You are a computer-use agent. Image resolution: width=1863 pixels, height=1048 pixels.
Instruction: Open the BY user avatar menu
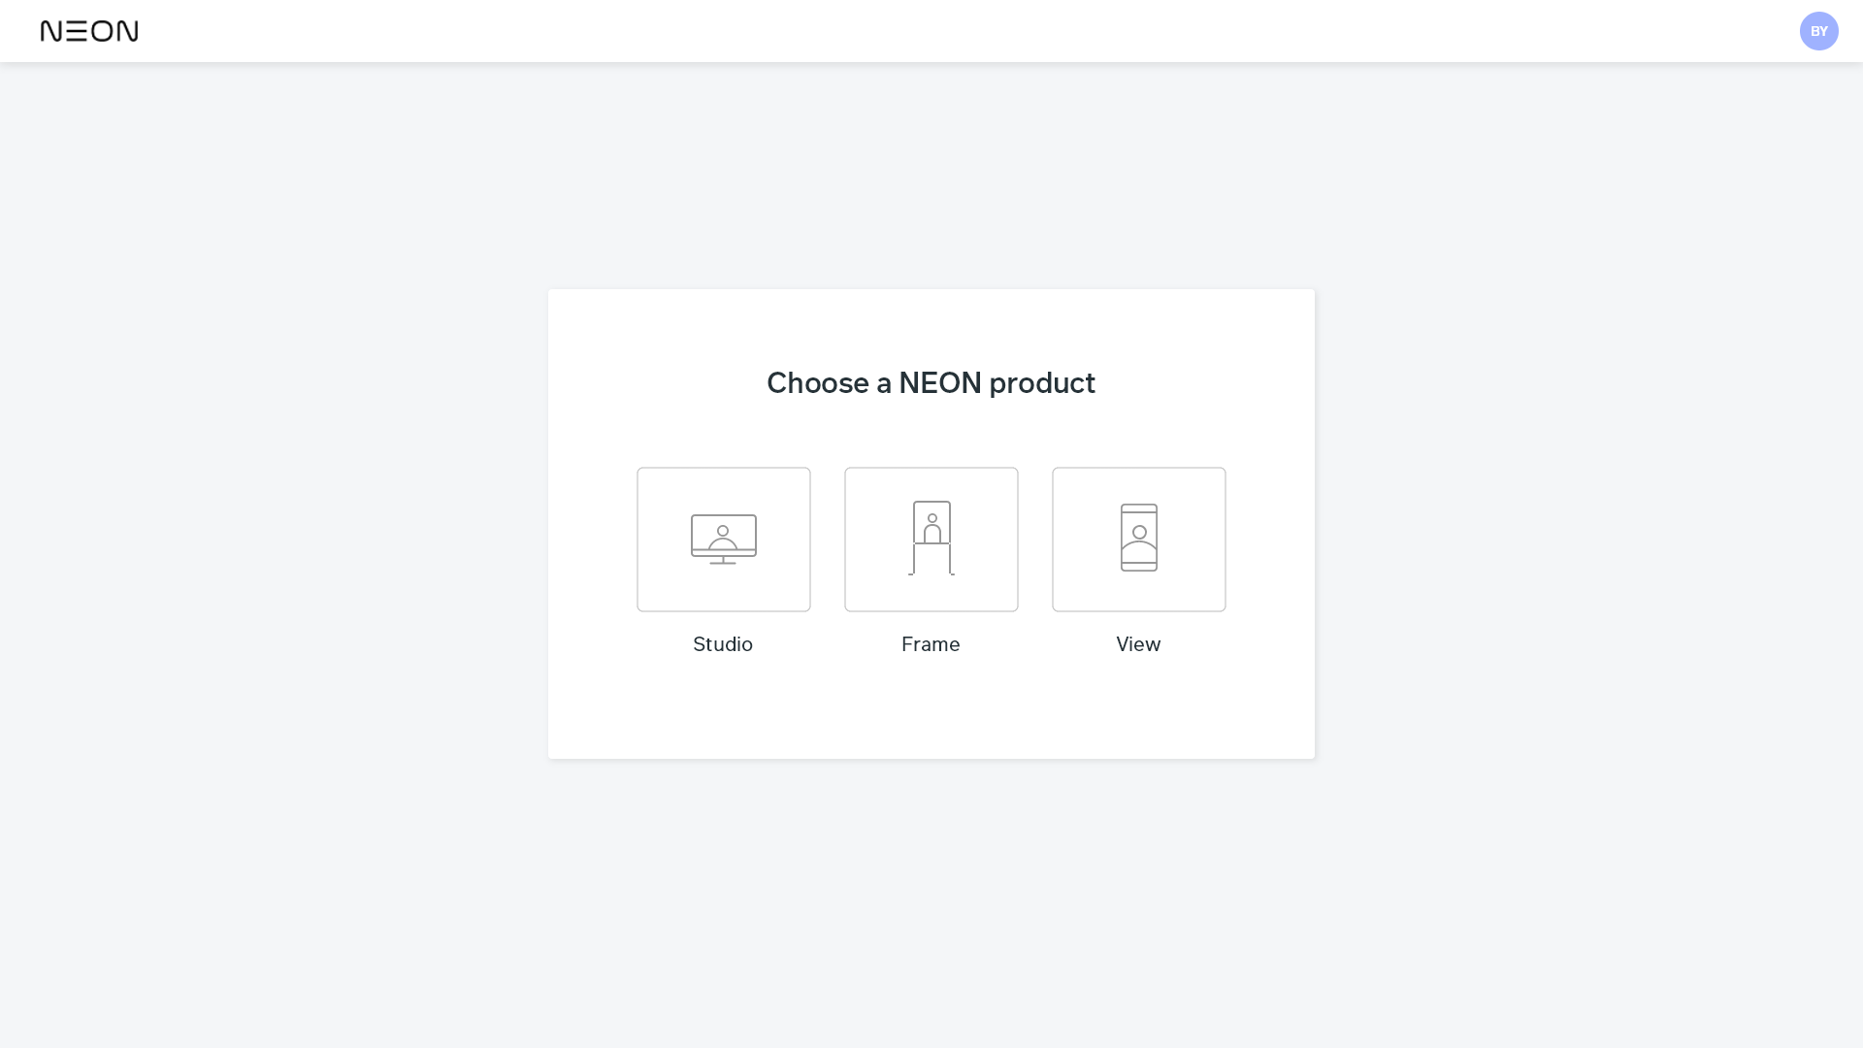pos(1818,31)
